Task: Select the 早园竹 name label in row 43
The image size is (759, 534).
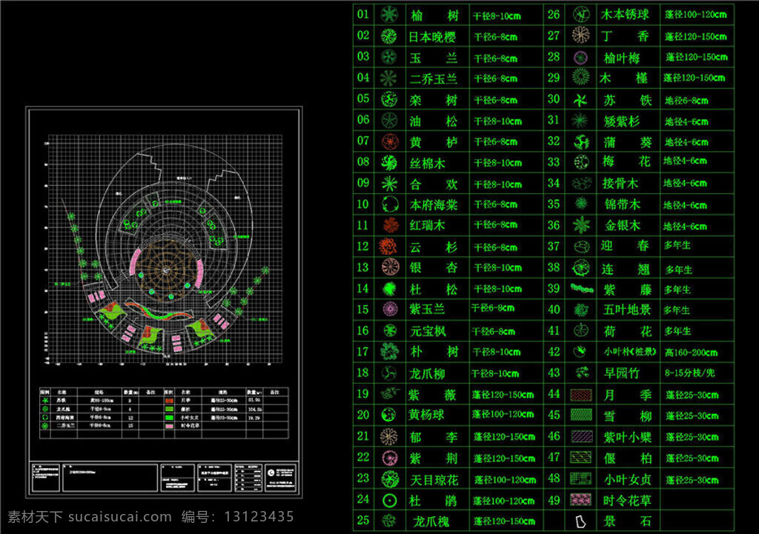Action: 622,373
